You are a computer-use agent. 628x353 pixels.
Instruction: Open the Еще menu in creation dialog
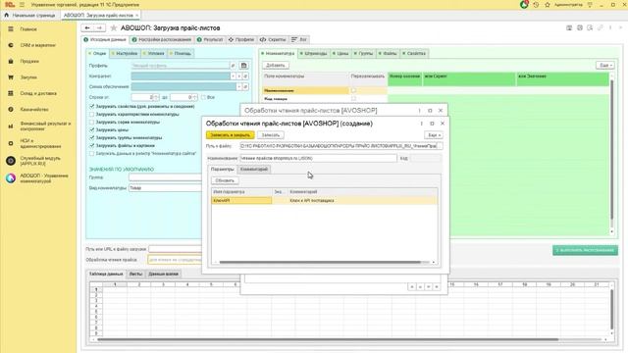point(434,135)
